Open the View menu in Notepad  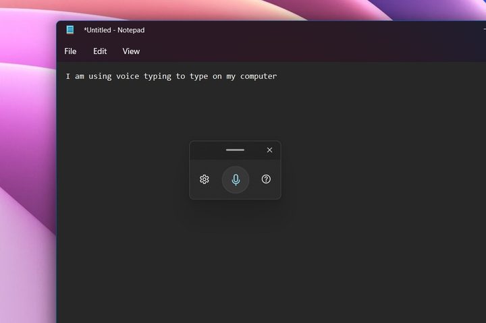pyautogui.click(x=131, y=51)
